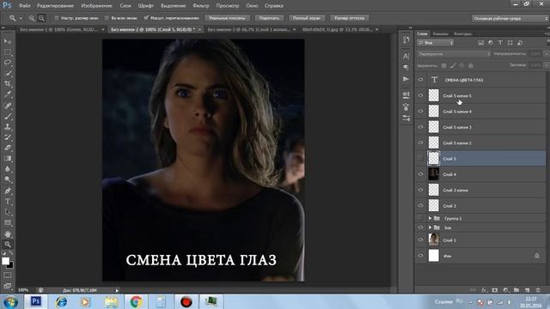Open the layer opacity dropdown

547,54
